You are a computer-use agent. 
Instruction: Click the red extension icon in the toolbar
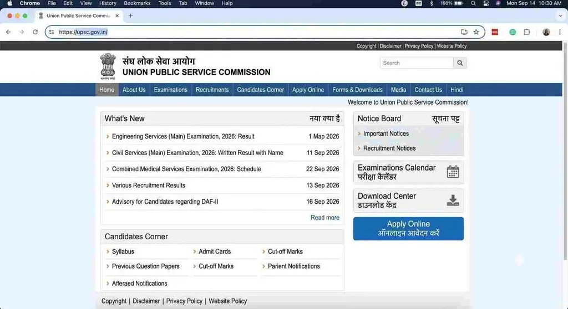click(x=495, y=32)
